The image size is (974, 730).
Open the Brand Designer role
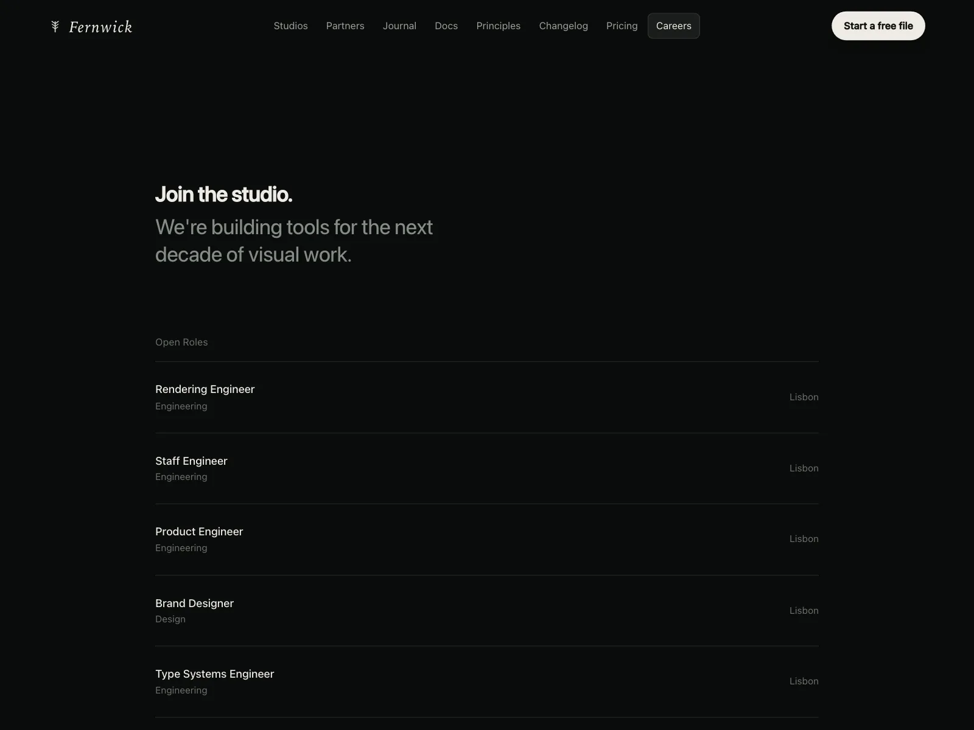click(x=487, y=611)
